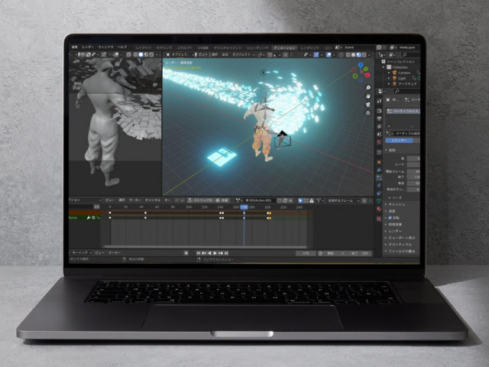The image size is (489, 367).
Task: Select the エミッター type button
Action: click(399, 141)
